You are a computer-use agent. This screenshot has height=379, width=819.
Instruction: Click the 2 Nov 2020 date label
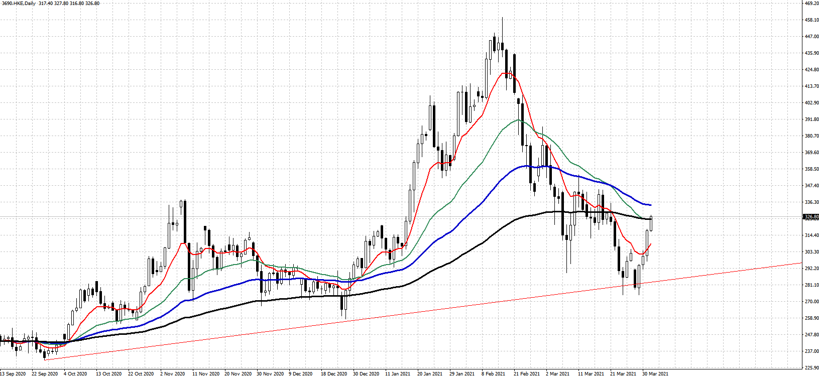tap(173, 374)
